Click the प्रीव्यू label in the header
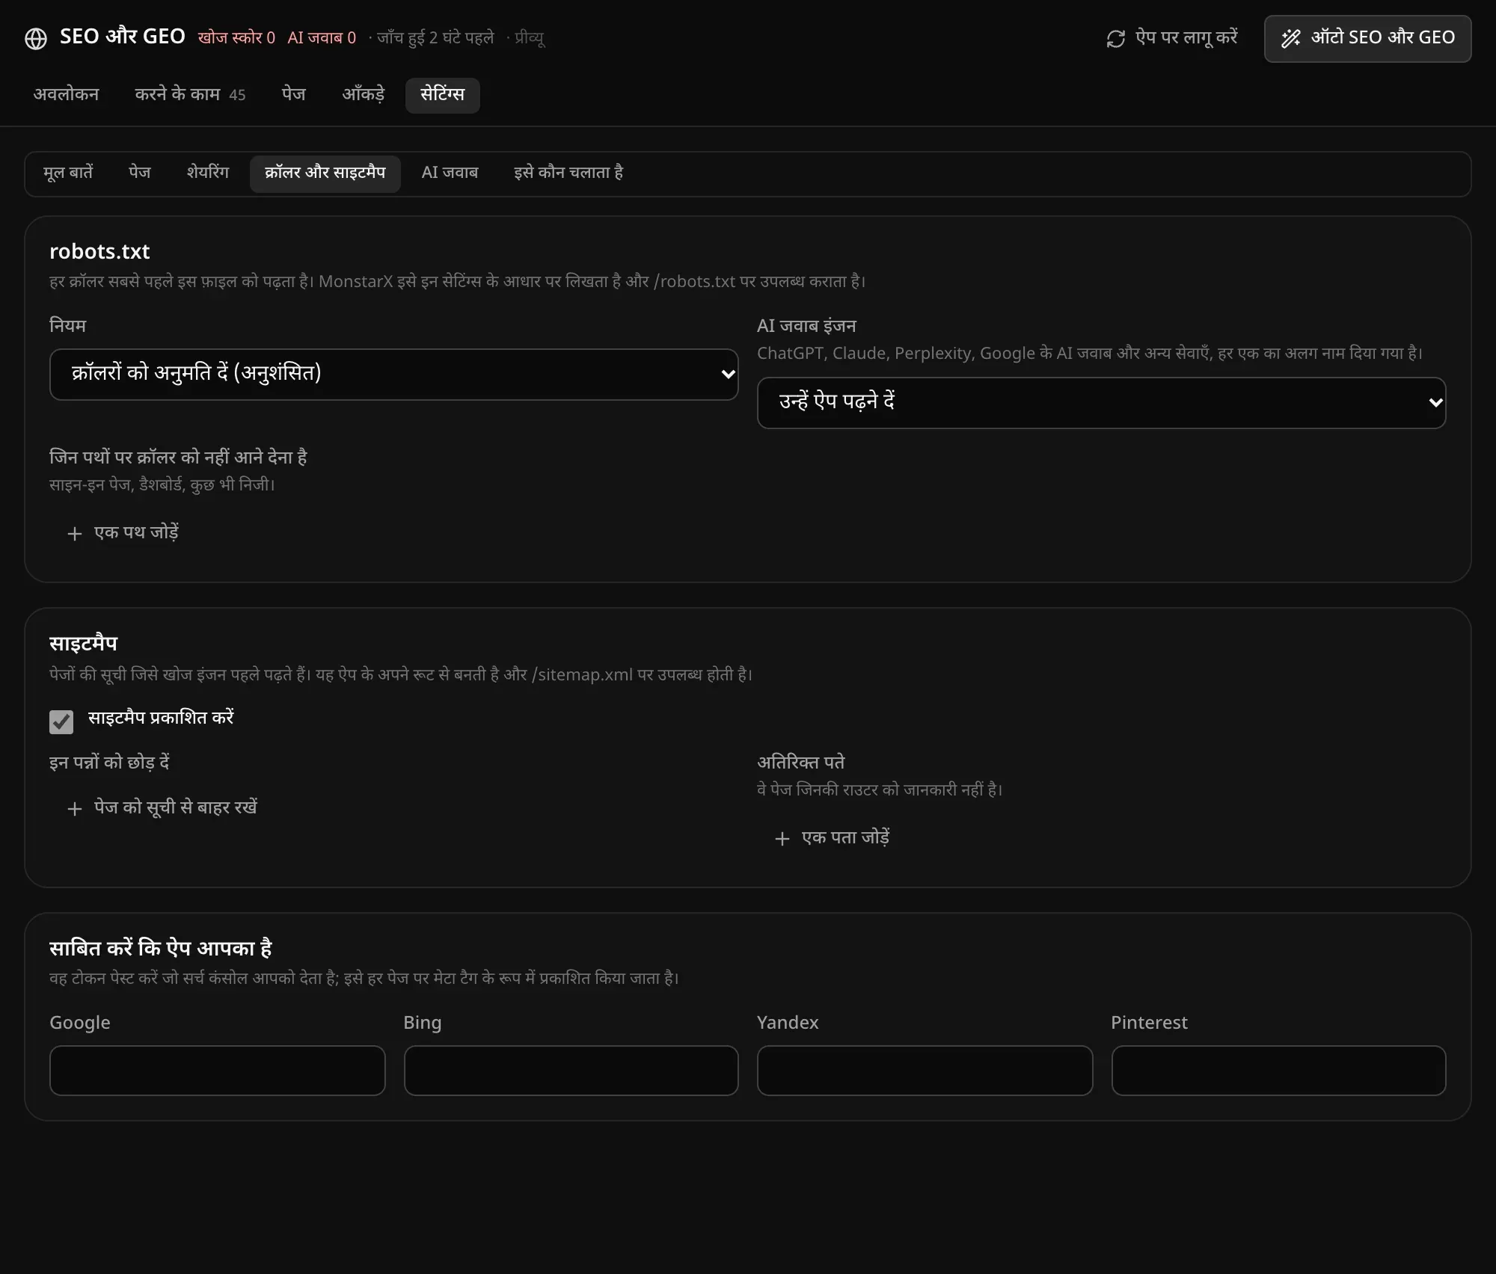Screen dimensions: 1496x1274 (x=530, y=38)
